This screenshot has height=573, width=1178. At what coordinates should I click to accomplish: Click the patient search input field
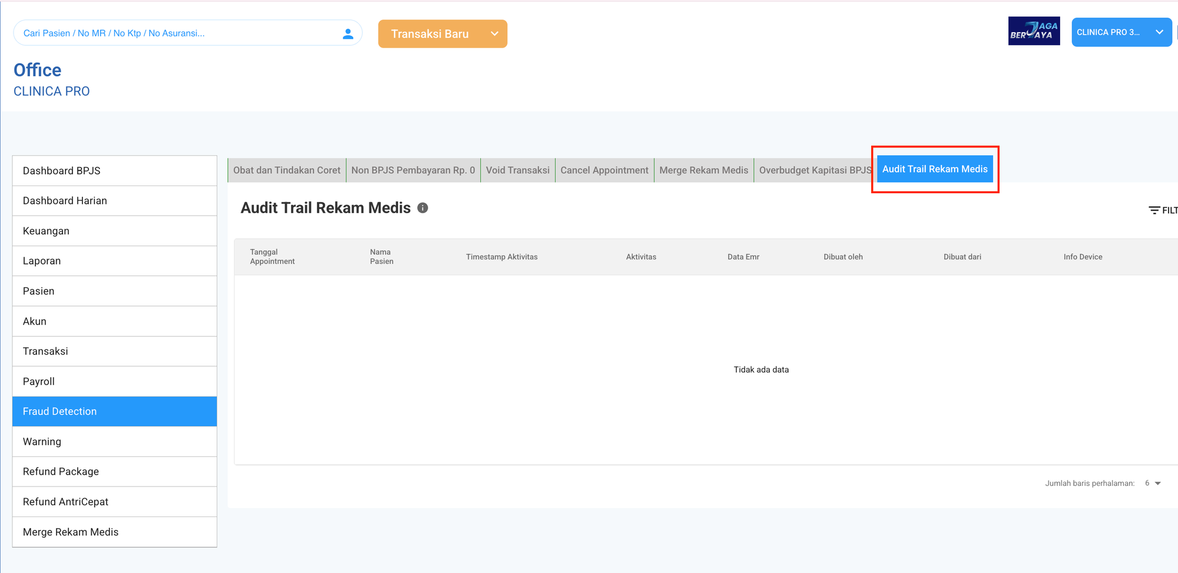177,34
